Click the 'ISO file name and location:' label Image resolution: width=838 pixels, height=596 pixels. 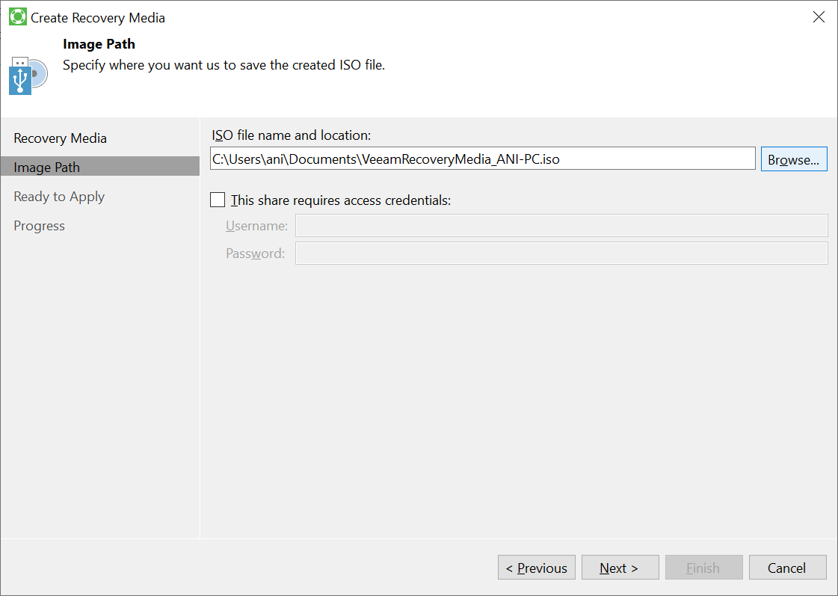(292, 135)
